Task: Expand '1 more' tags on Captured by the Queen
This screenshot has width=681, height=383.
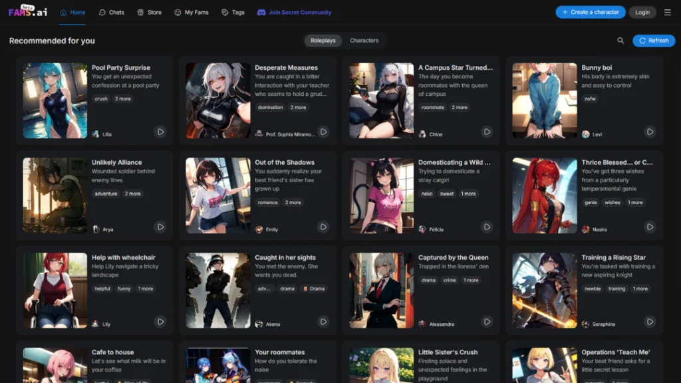Action: tap(471, 280)
